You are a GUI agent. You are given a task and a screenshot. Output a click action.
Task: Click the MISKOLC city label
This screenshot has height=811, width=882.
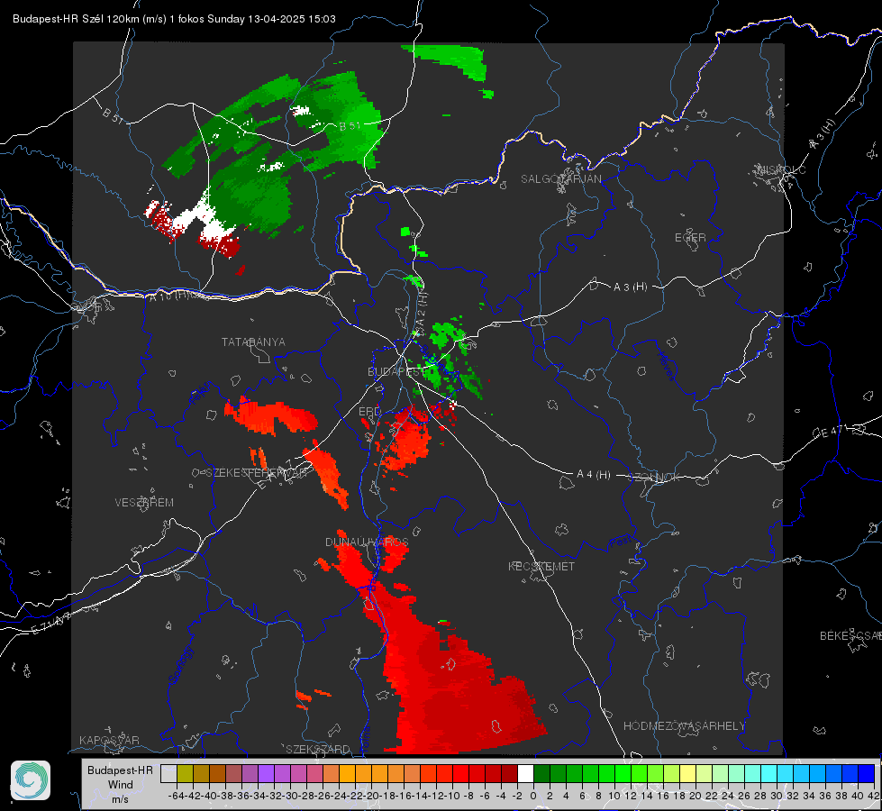click(782, 169)
